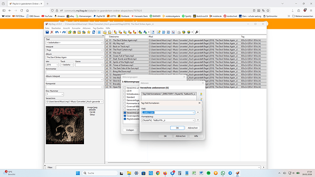Click Abbrechen in Tag-Feld formatieren dialog
315x177 pixels.
tap(193, 128)
